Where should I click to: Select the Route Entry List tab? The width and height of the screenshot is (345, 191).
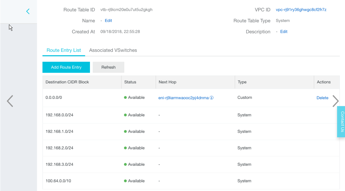(x=64, y=50)
